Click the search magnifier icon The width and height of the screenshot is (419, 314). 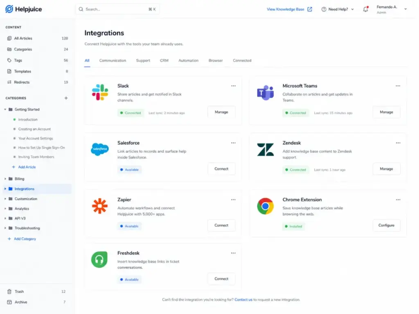81,9
